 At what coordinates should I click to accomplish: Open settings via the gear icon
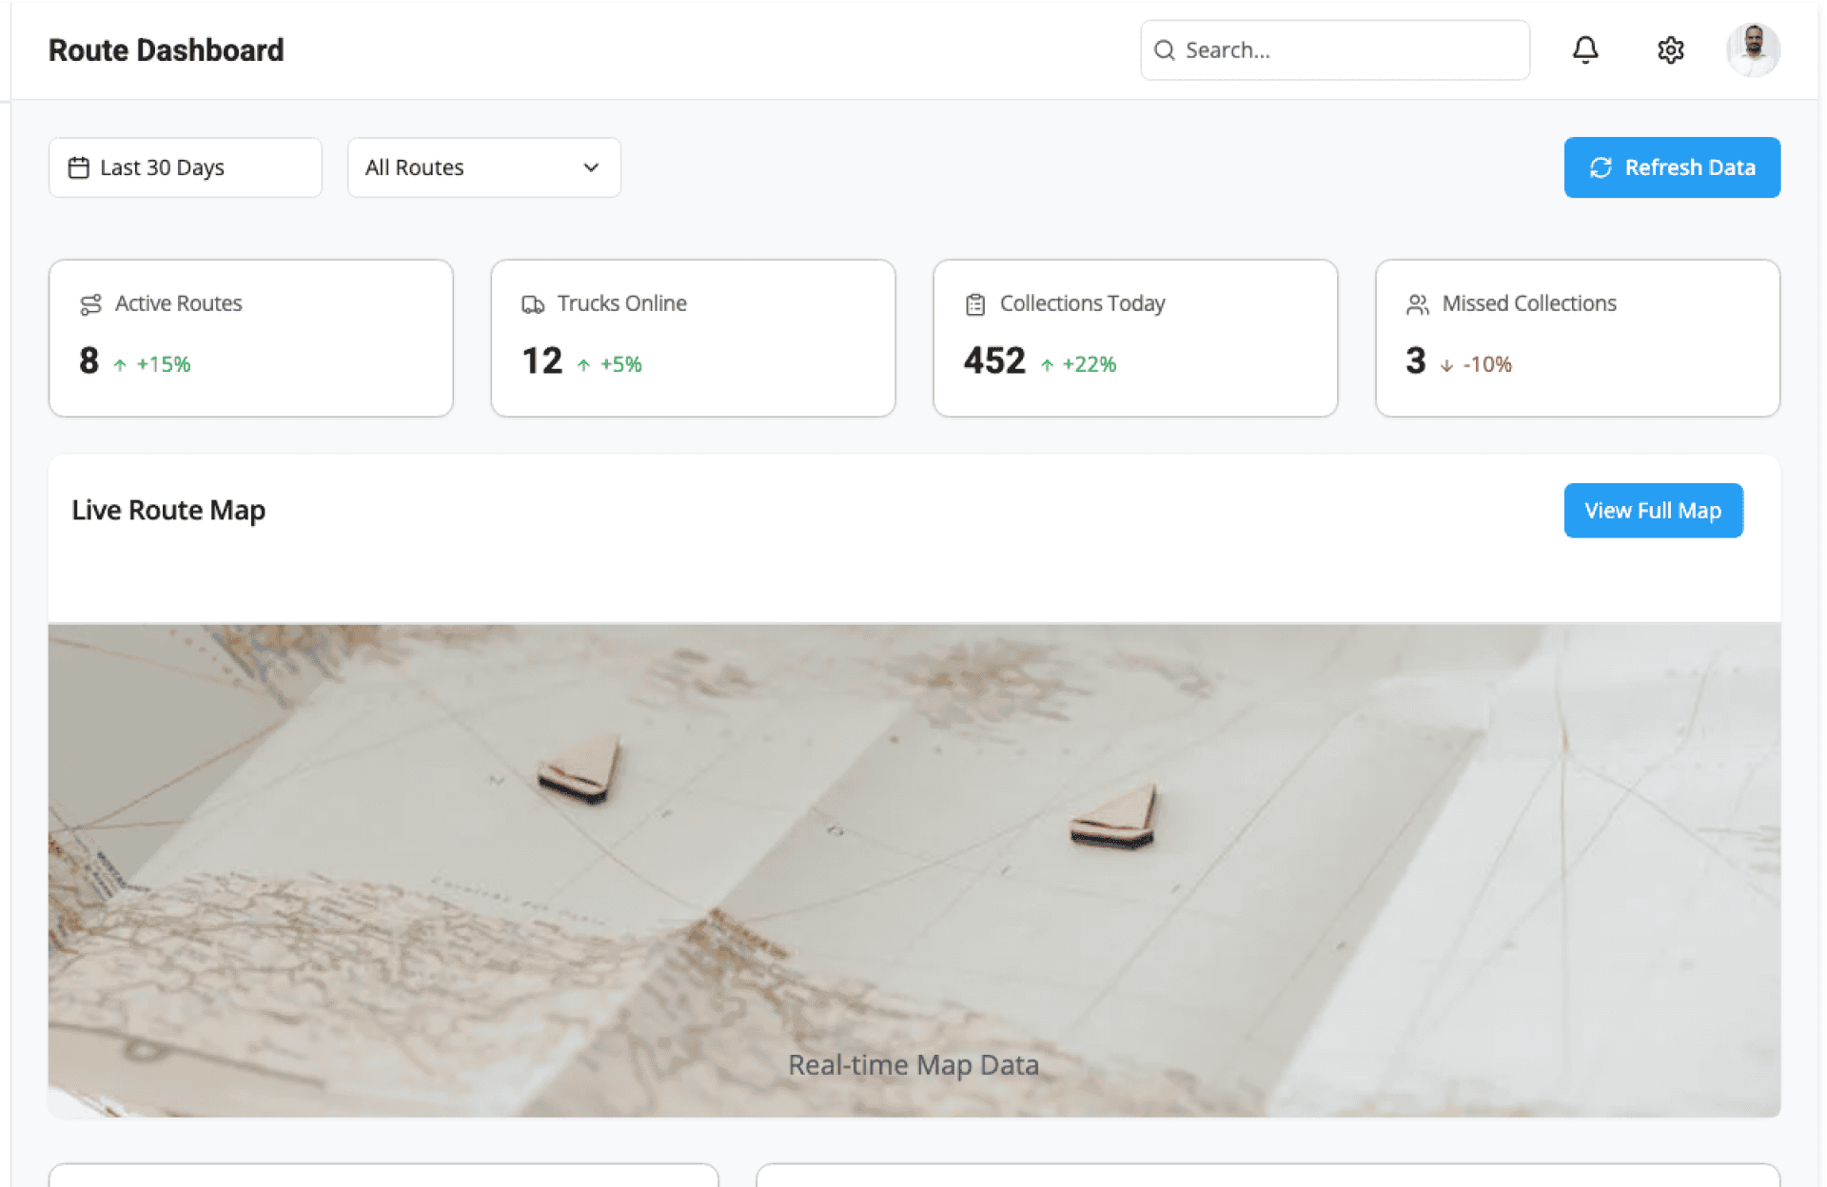point(1670,49)
